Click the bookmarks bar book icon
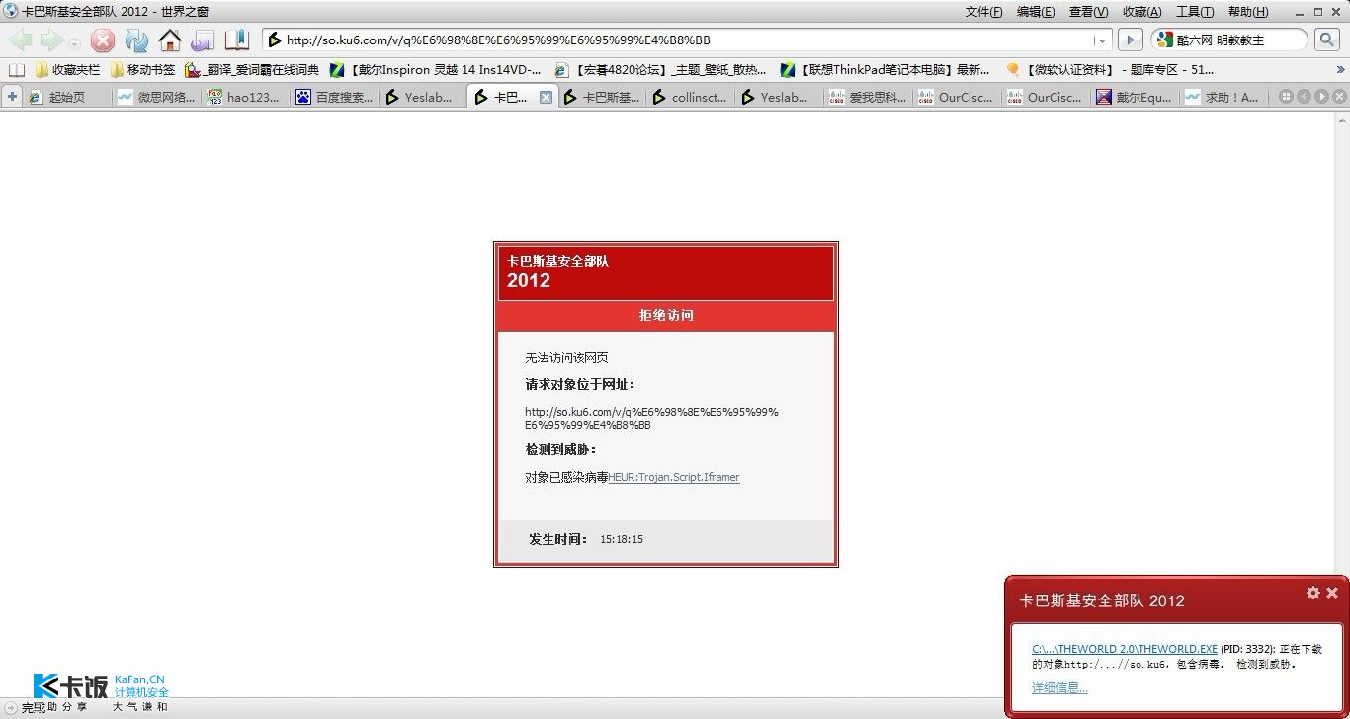Screen dimensions: 1350x719 click(x=16, y=70)
